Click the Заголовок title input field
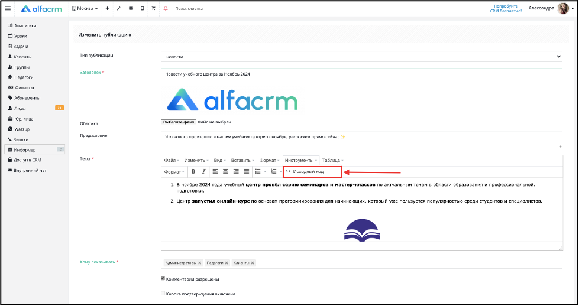Screen dimensions: 579x306 tap(361, 74)
